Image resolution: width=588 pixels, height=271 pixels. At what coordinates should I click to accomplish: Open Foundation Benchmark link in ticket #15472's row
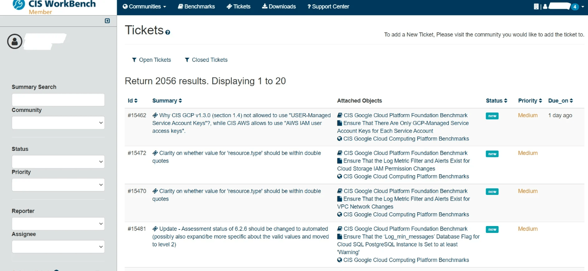tap(406, 153)
